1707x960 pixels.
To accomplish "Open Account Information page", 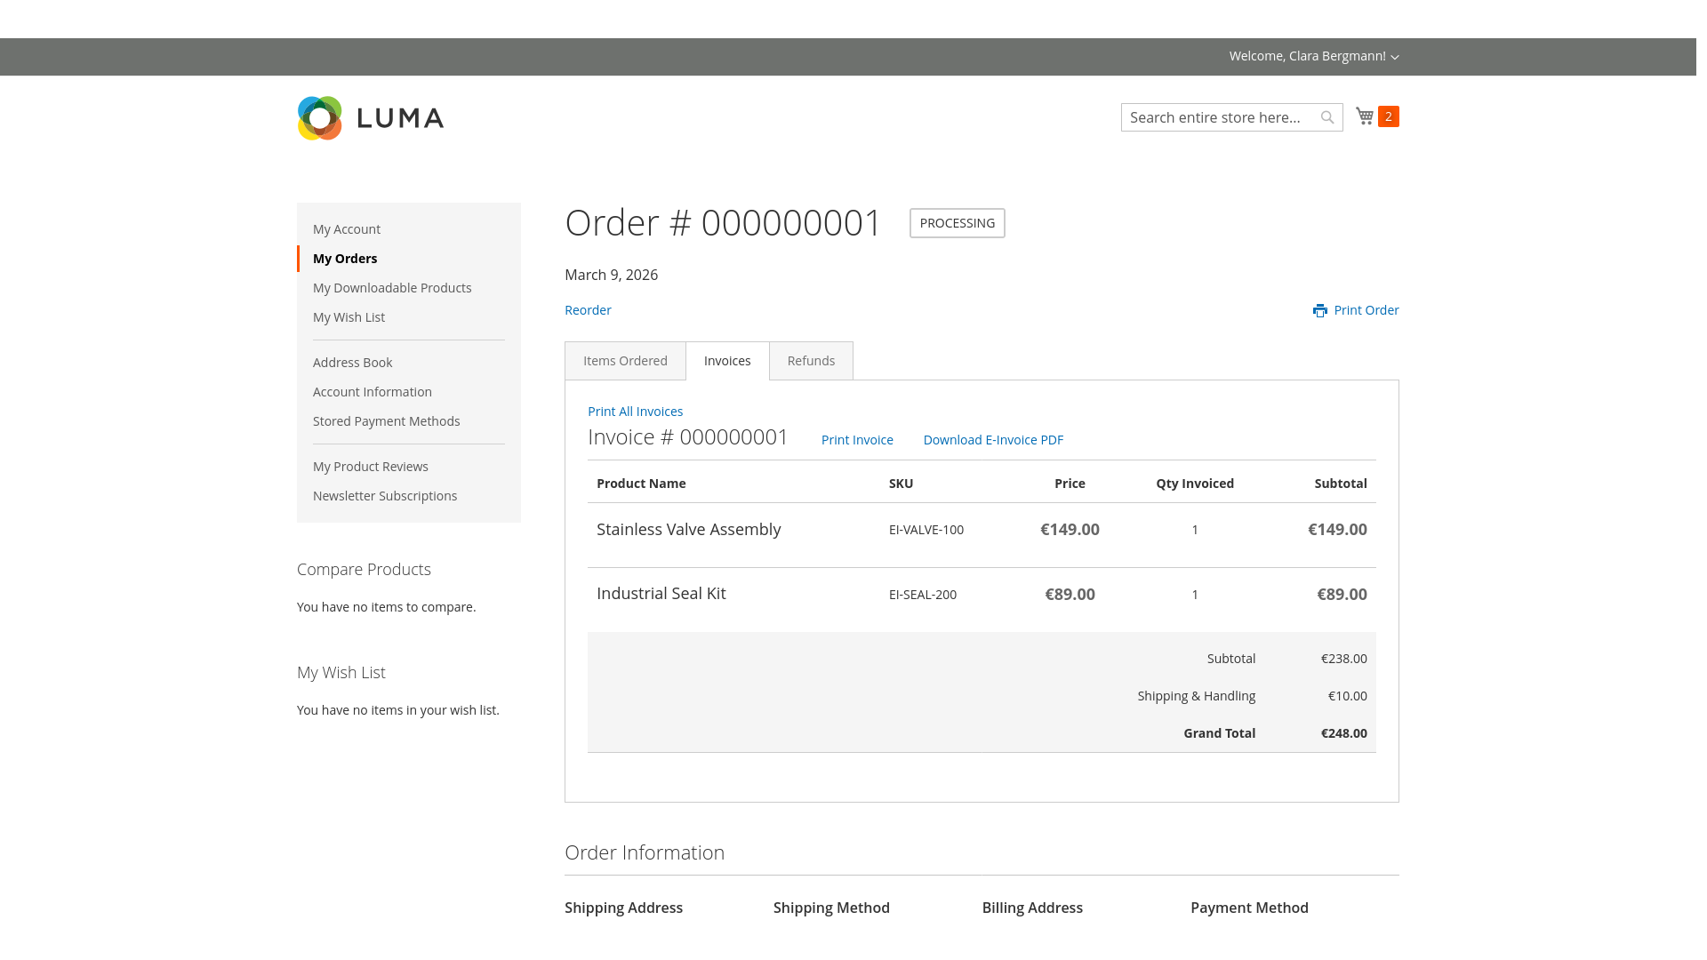I will [x=373, y=392].
